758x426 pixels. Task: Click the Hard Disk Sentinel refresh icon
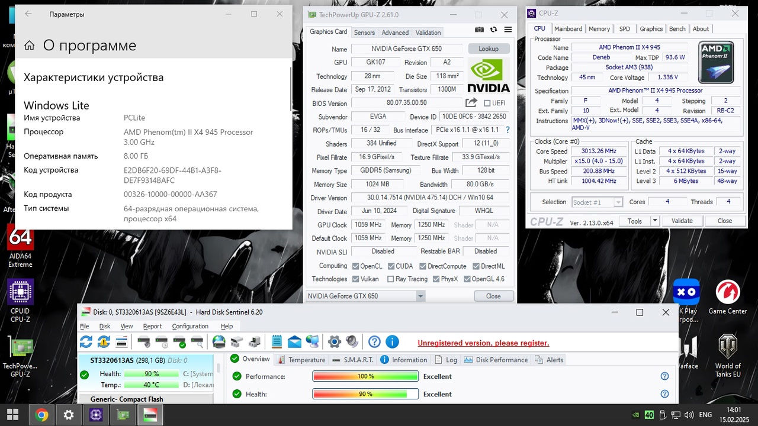click(x=86, y=341)
